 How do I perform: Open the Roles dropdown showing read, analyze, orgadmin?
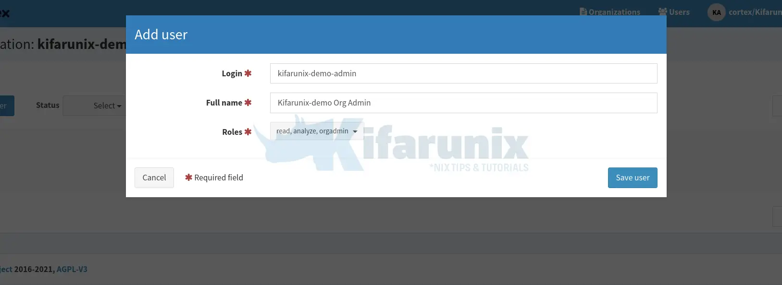[x=317, y=131]
